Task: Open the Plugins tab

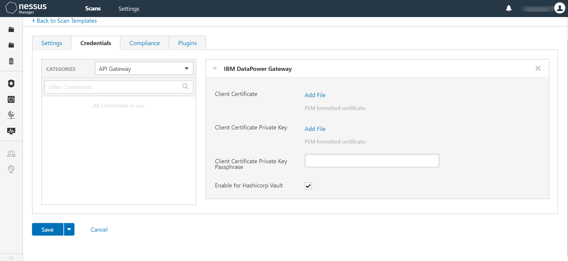Action: tap(188, 43)
